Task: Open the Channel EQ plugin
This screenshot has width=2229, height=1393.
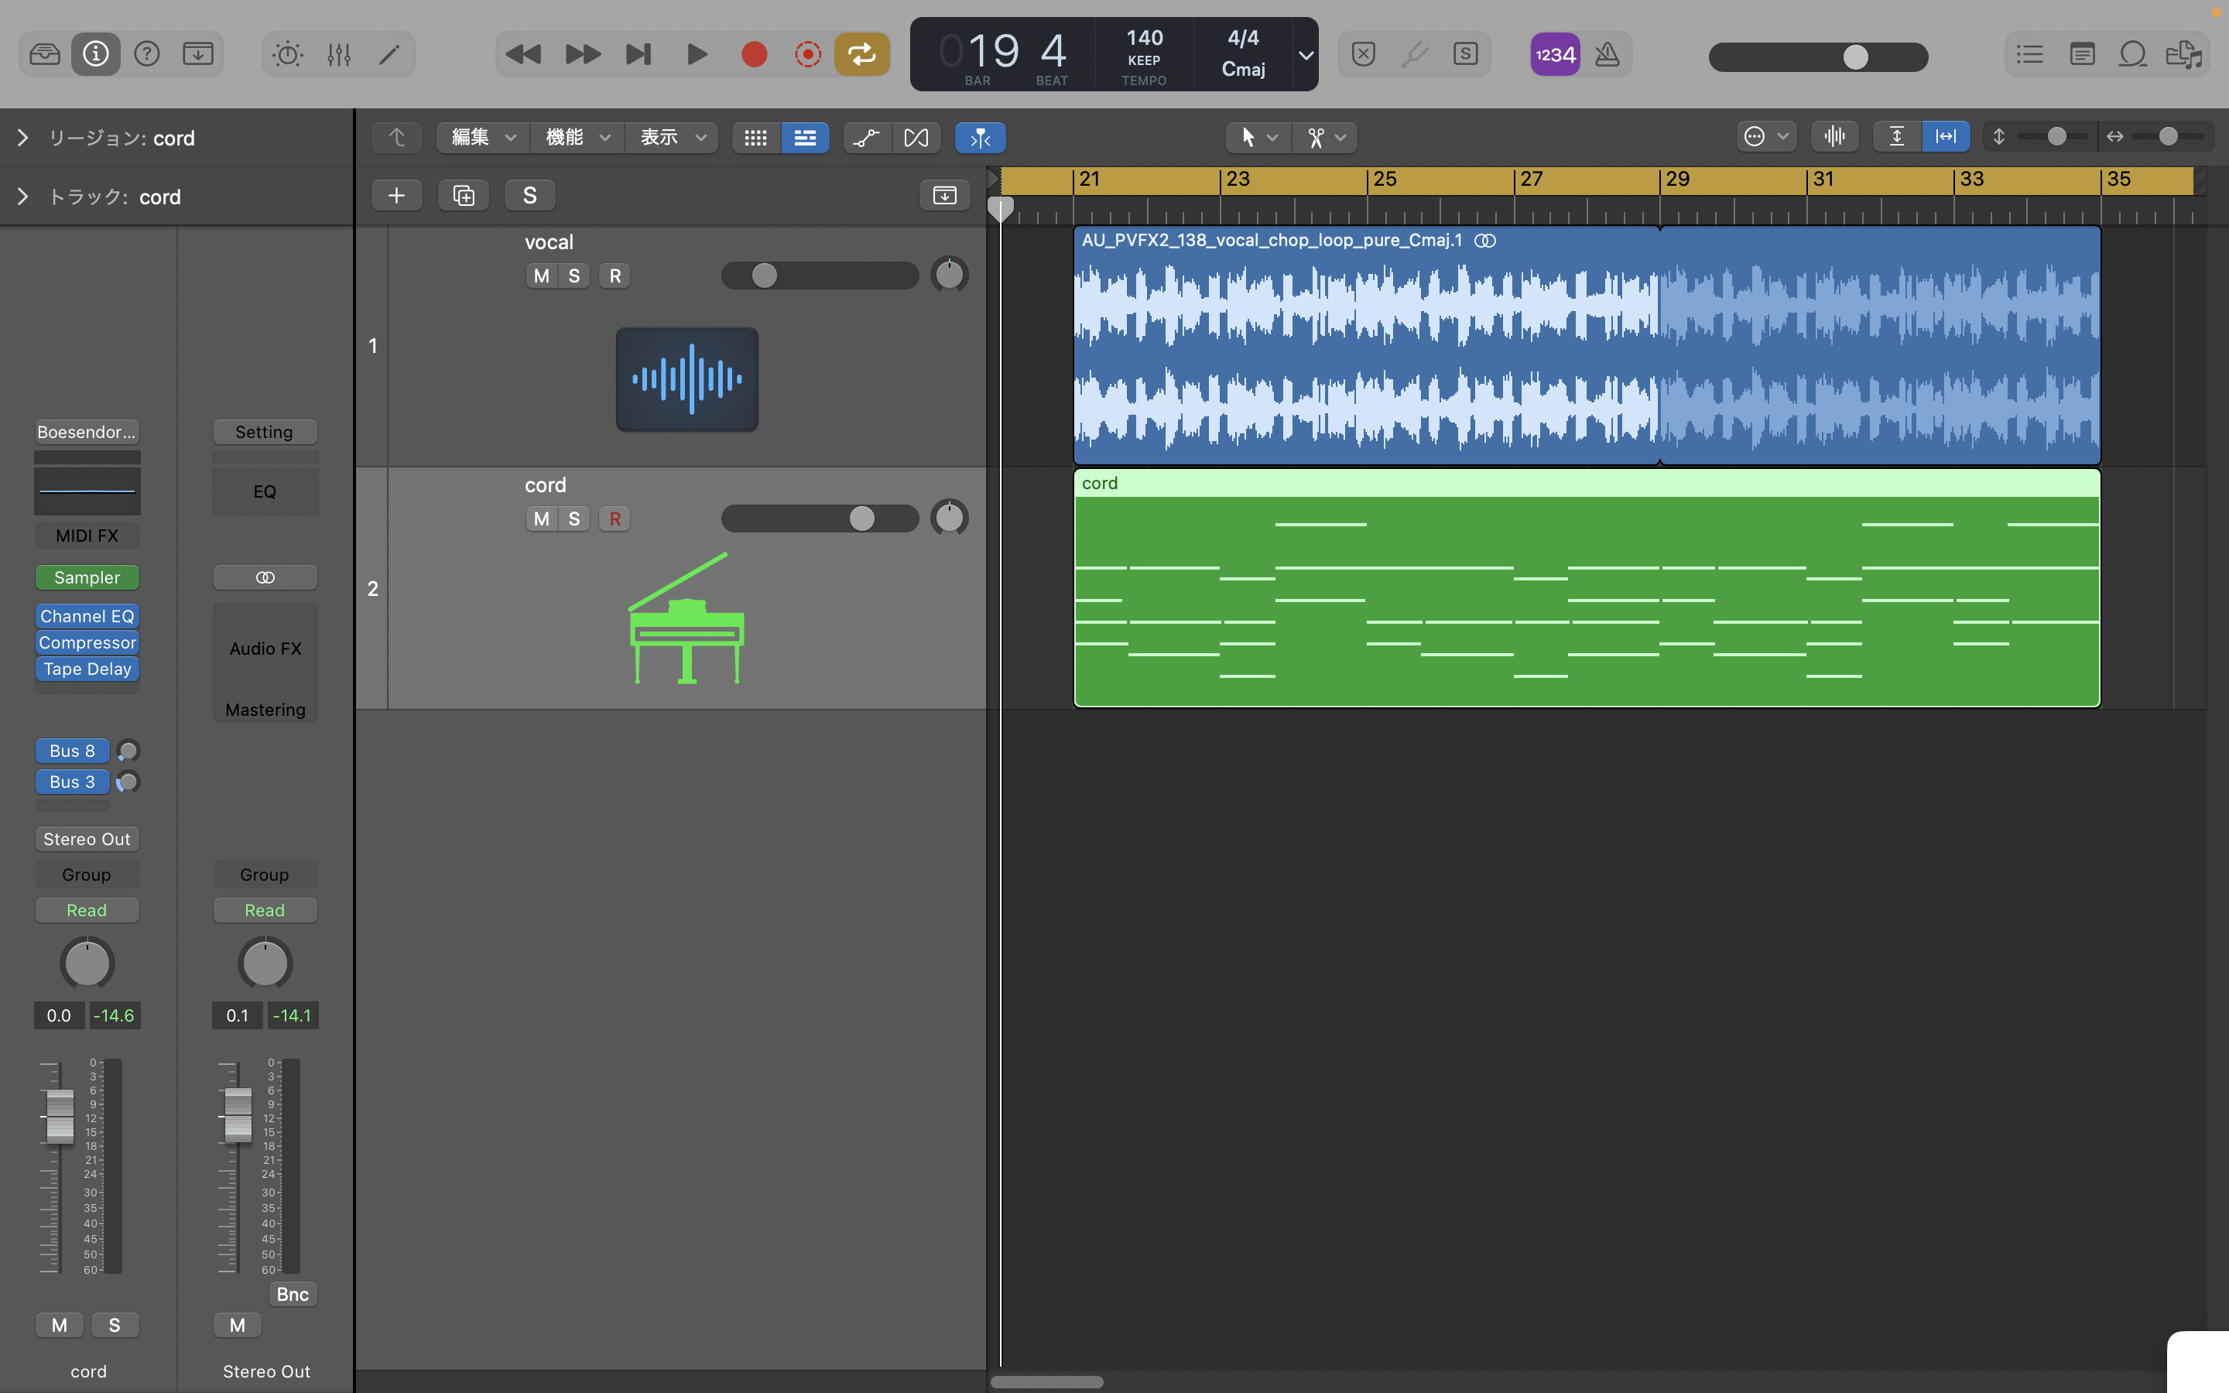Action: pos(87,616)
